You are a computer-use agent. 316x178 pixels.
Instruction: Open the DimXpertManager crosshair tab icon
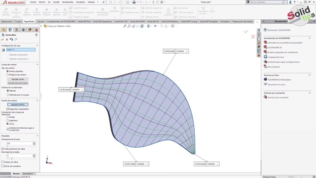[23, 30]
